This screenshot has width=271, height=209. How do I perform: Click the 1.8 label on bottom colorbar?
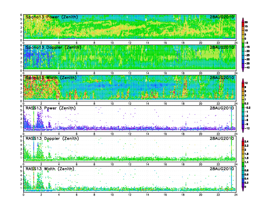pos(247,154)
